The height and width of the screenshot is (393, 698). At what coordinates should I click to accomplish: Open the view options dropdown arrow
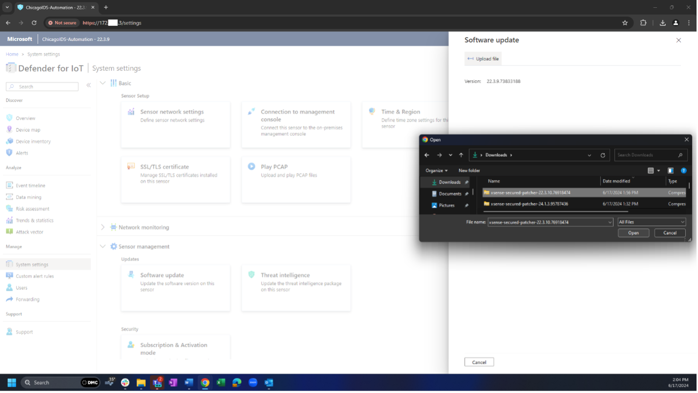click(x=658, y=171)
